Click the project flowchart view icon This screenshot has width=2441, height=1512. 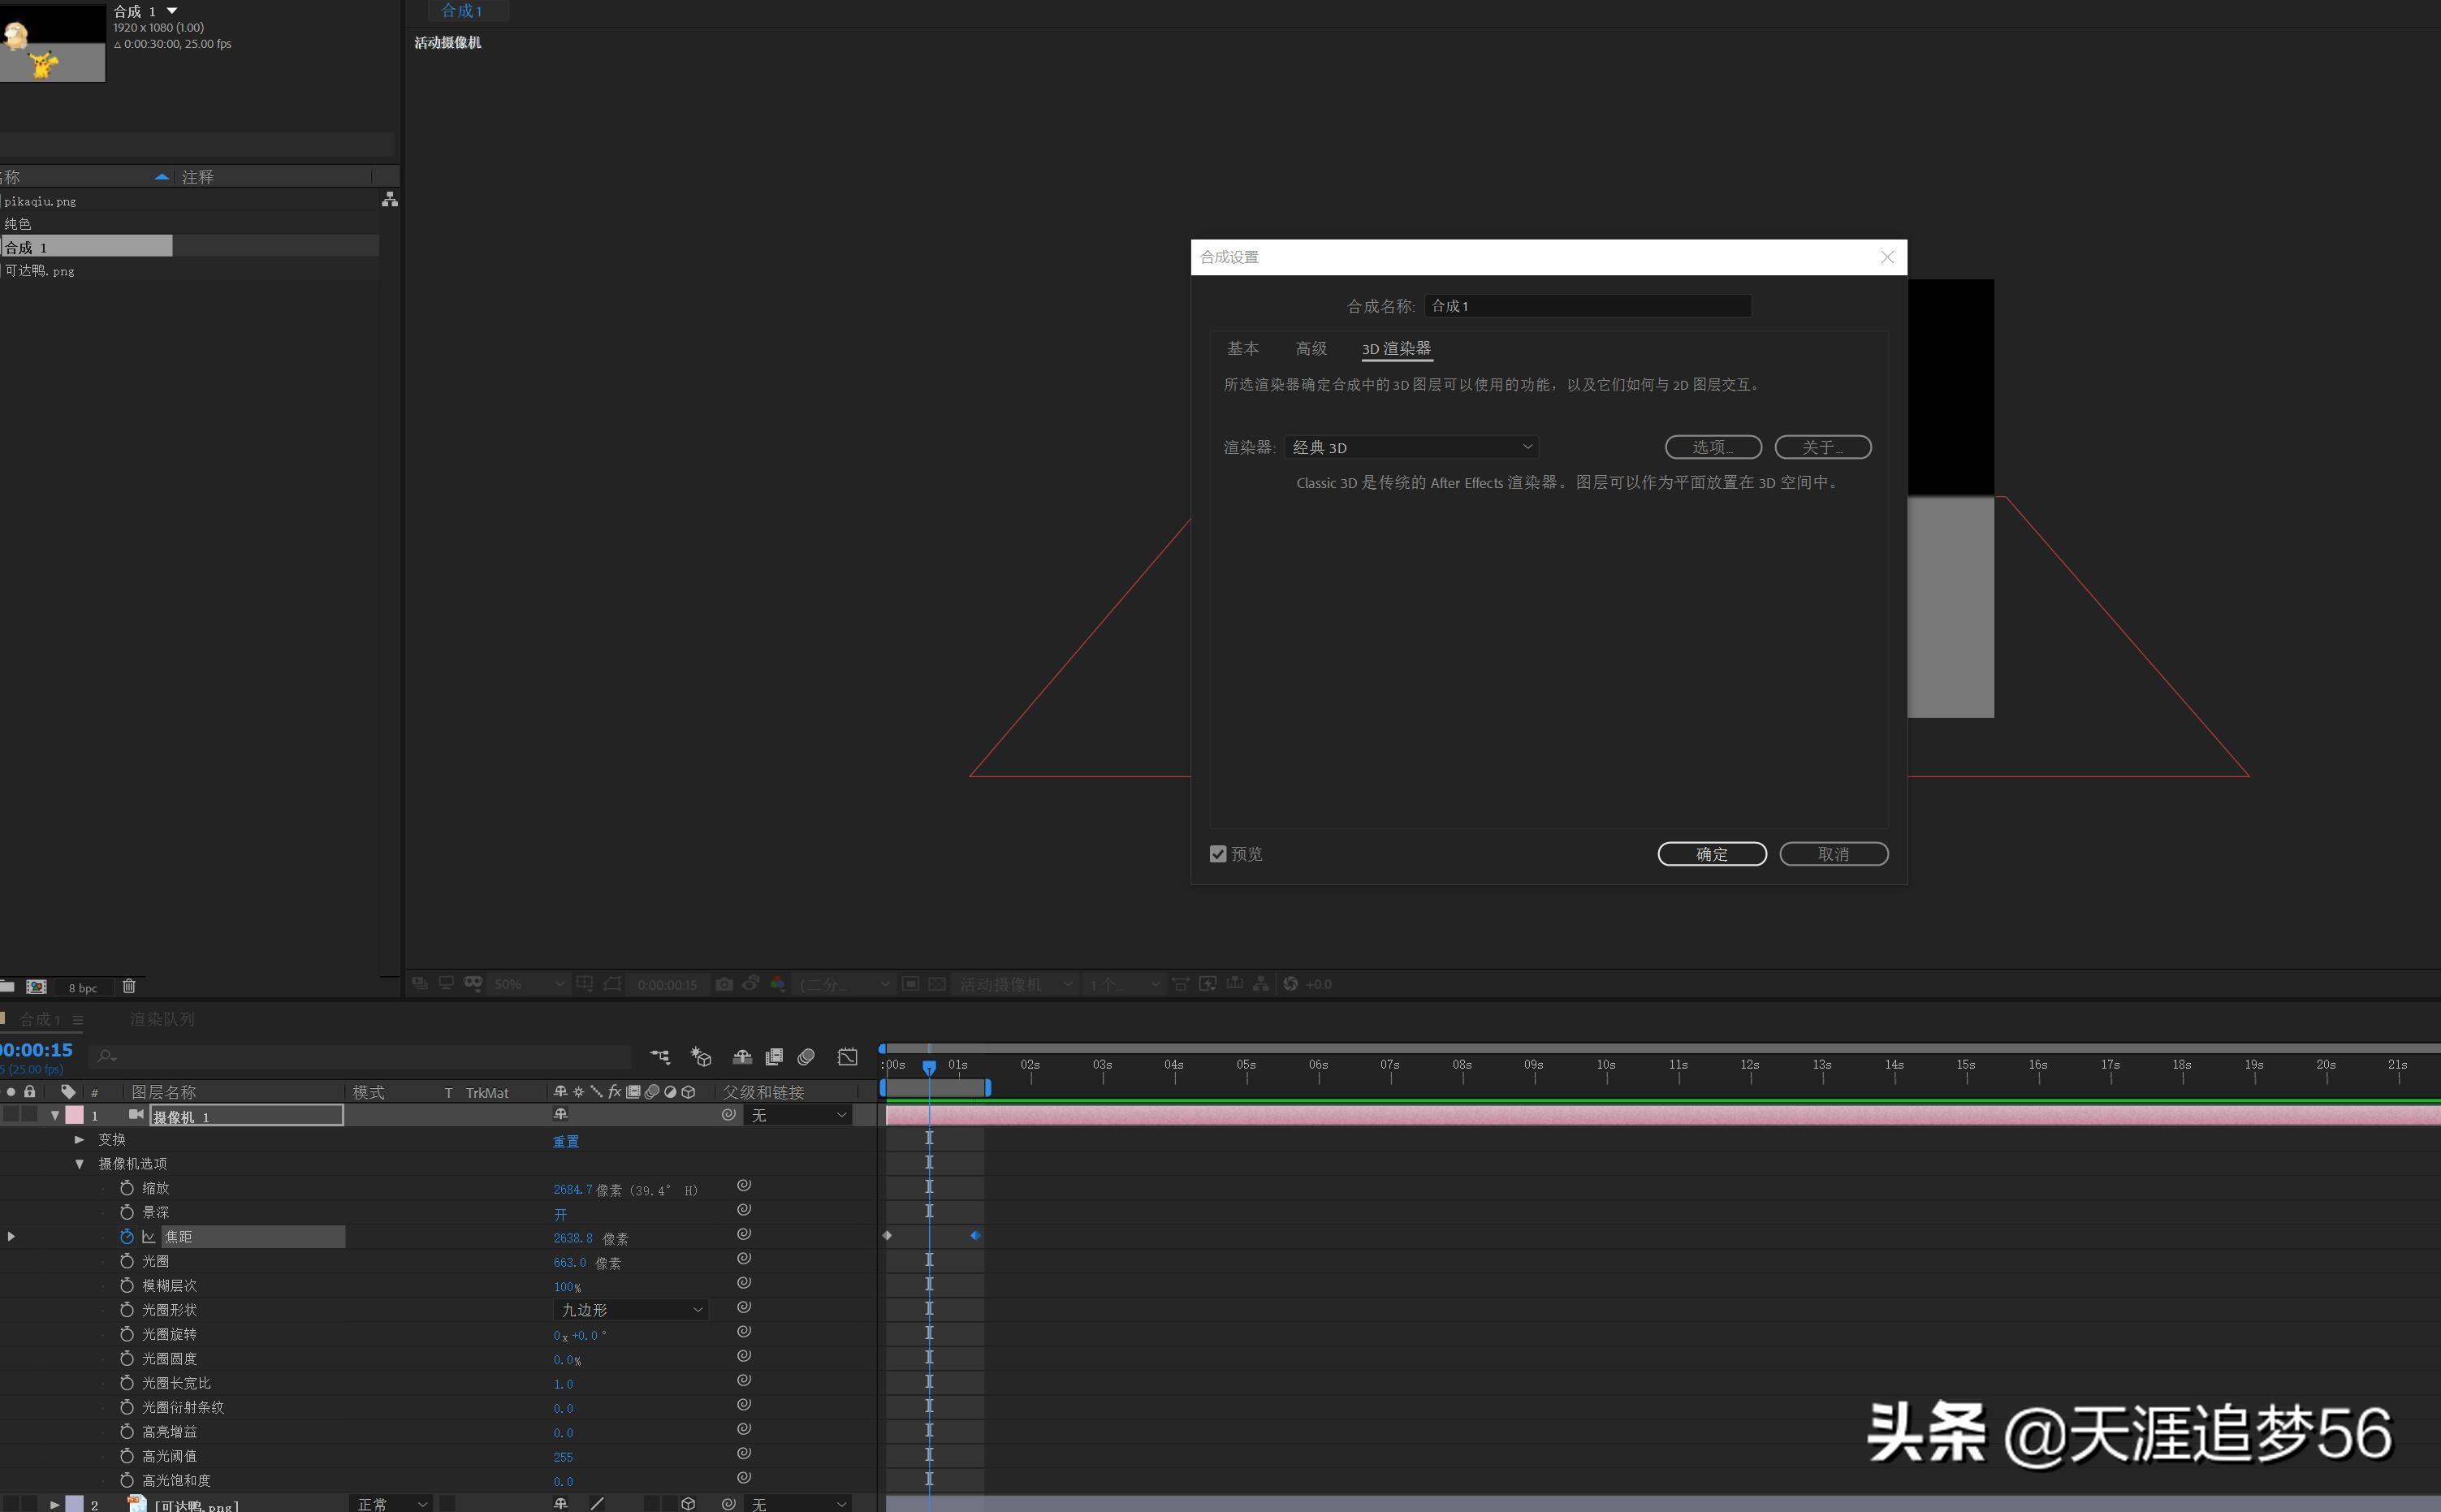390,200
